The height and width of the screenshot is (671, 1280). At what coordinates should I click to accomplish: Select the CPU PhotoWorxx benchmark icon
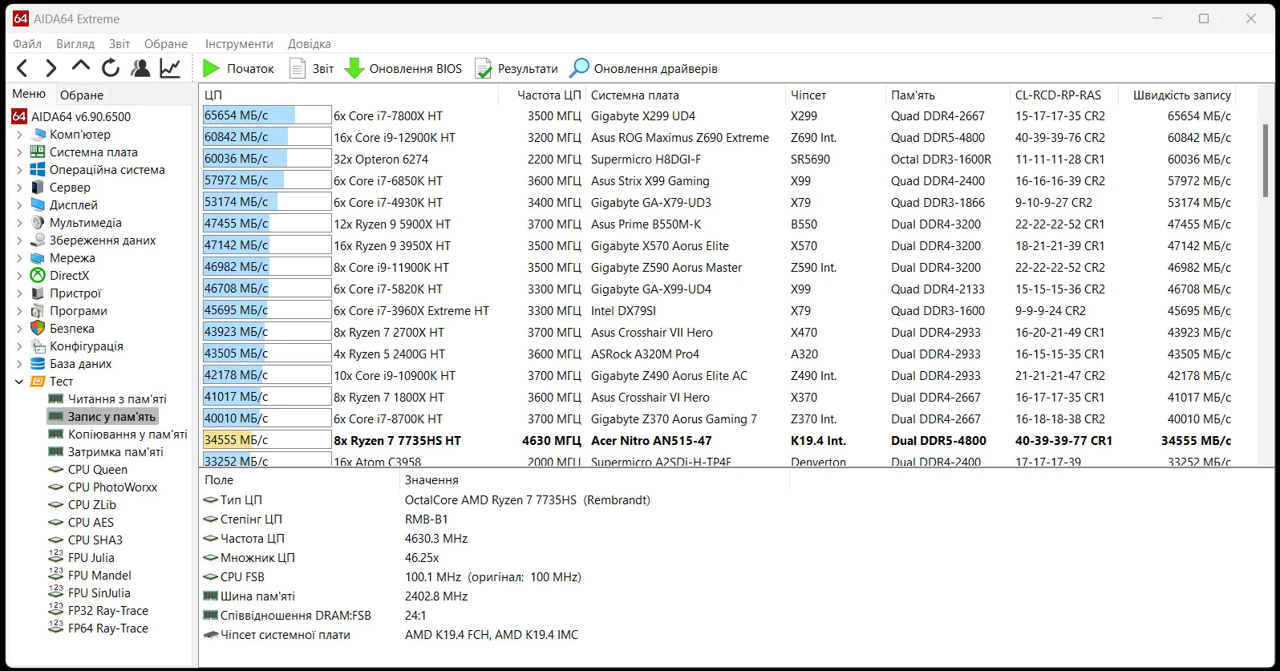point(55,487)
